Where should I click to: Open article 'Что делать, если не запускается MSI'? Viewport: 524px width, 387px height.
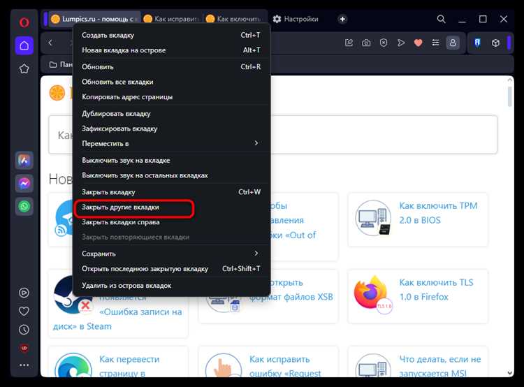439,366
